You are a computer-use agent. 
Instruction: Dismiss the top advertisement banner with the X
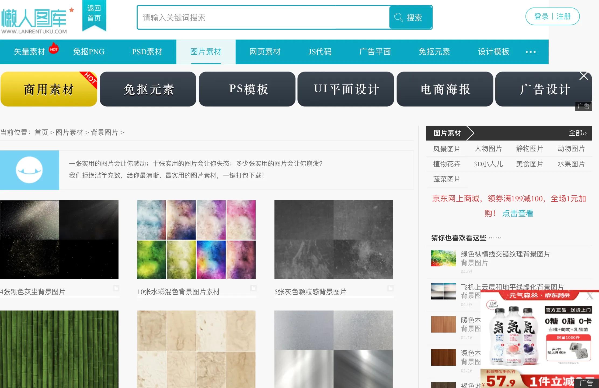point(584,76)
